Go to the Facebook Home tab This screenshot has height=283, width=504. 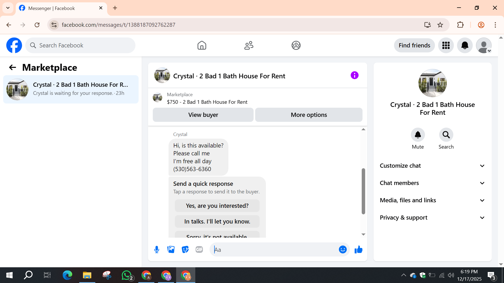(x=202, y=45)
